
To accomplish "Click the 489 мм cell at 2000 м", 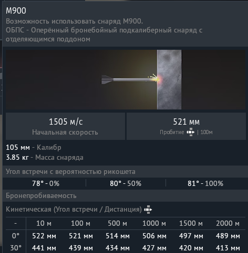I will pos(228,236).
